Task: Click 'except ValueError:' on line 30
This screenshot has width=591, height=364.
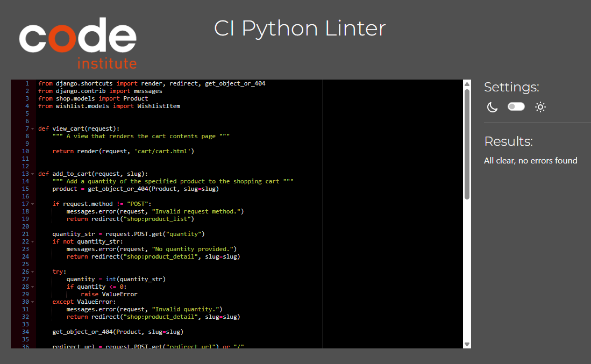Action: [x=84, y=302]
